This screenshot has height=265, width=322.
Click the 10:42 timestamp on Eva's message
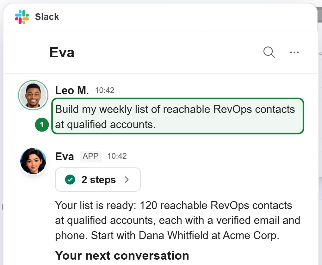[117, 156]
